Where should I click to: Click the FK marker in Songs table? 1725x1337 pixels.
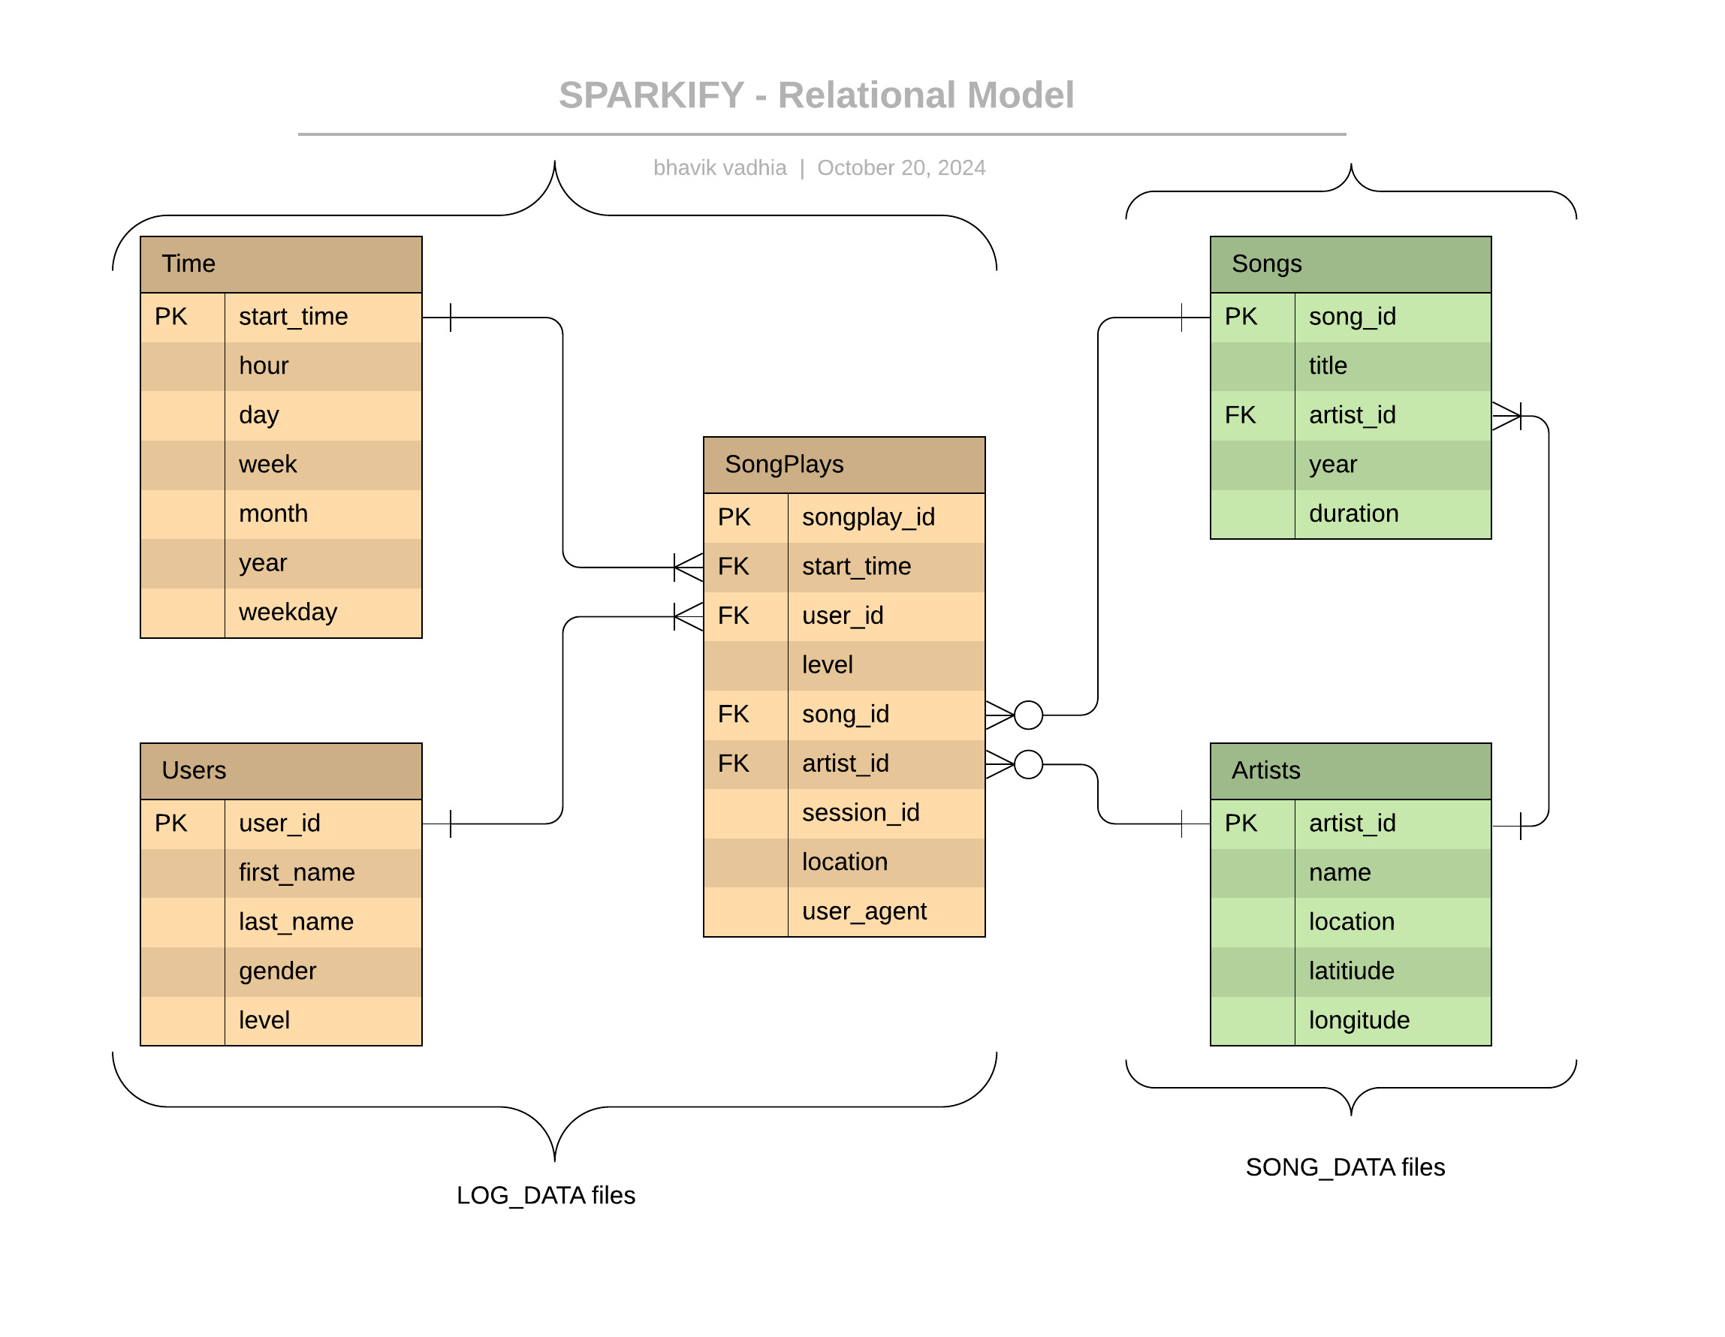[x=1240, y=415]
